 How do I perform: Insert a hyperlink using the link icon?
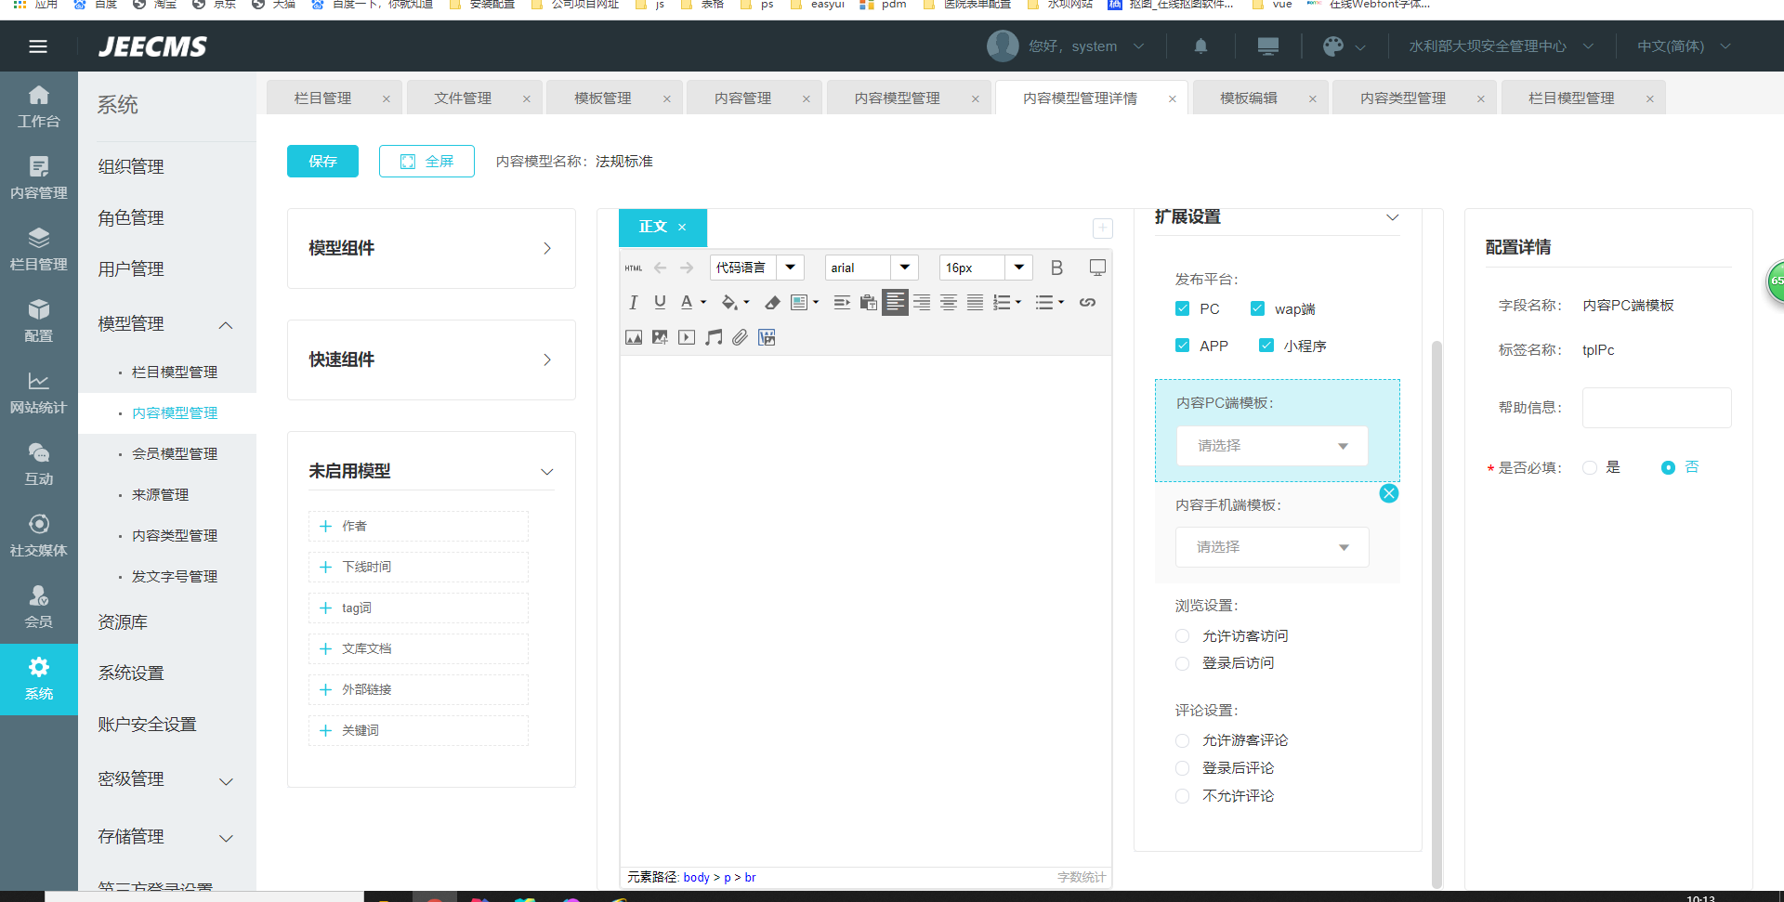coord(1087,302)
